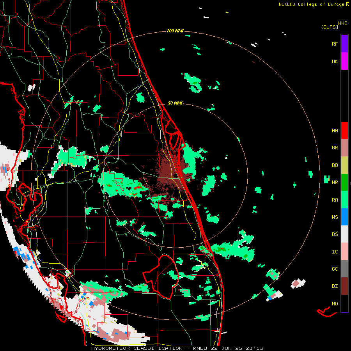Click the 'HA' legend label
351x351 pixels.
coord(335,130)
